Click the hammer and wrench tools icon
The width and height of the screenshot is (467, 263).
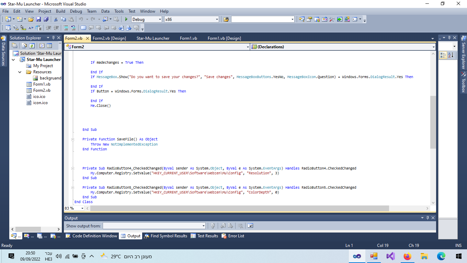click(x=332, y=20)
